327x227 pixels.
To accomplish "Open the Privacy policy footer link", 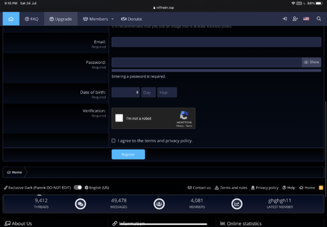I will [x=265, y=188].
